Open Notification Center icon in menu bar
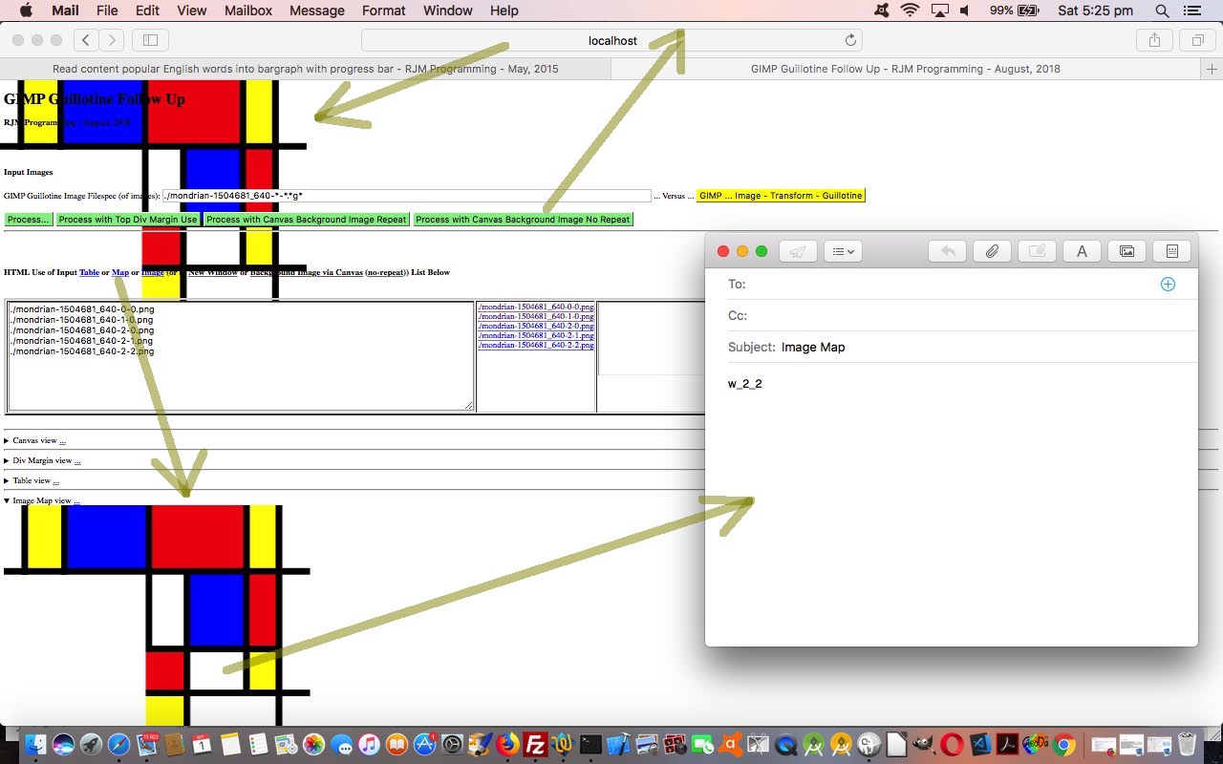This screenshot has width=1223, height=764. [x=1191, y=11]
